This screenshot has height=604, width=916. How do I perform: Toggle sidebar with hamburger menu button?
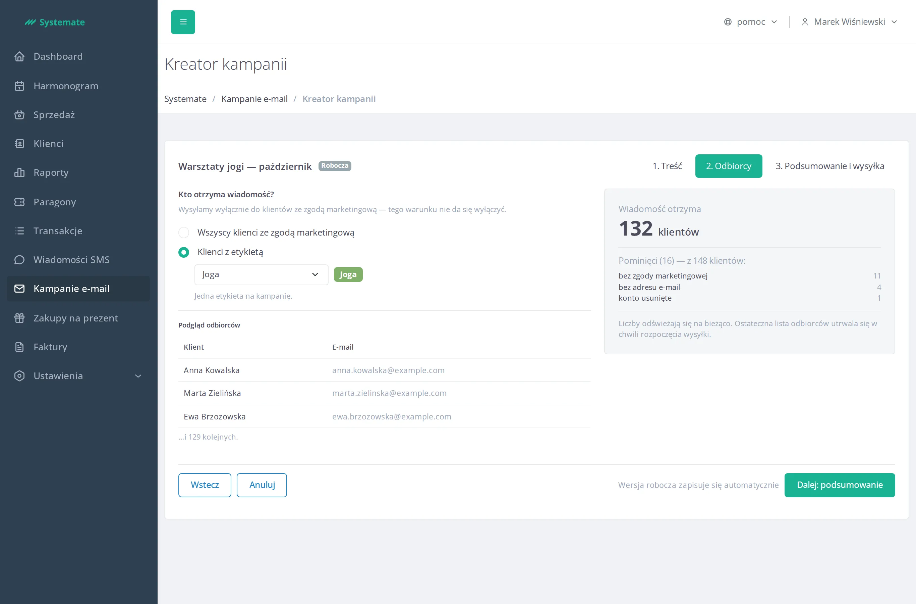click(x=183, y=22)
